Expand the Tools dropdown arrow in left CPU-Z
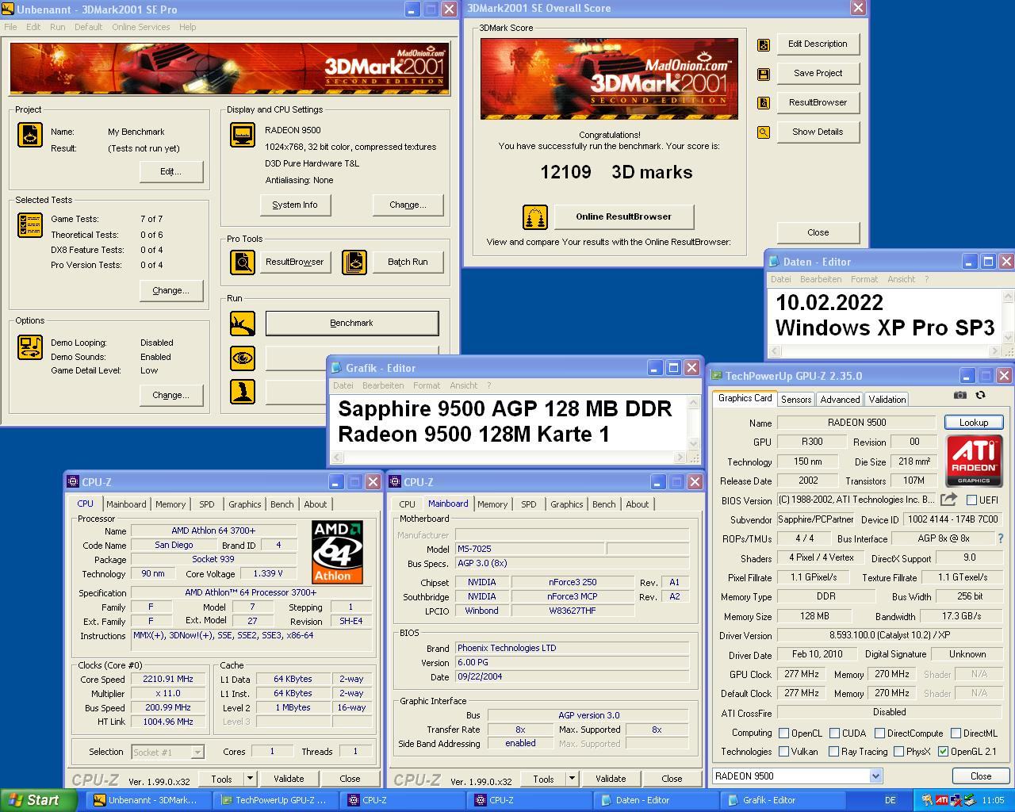Viewport: 1015px width, 812px height. coord(250,779)
